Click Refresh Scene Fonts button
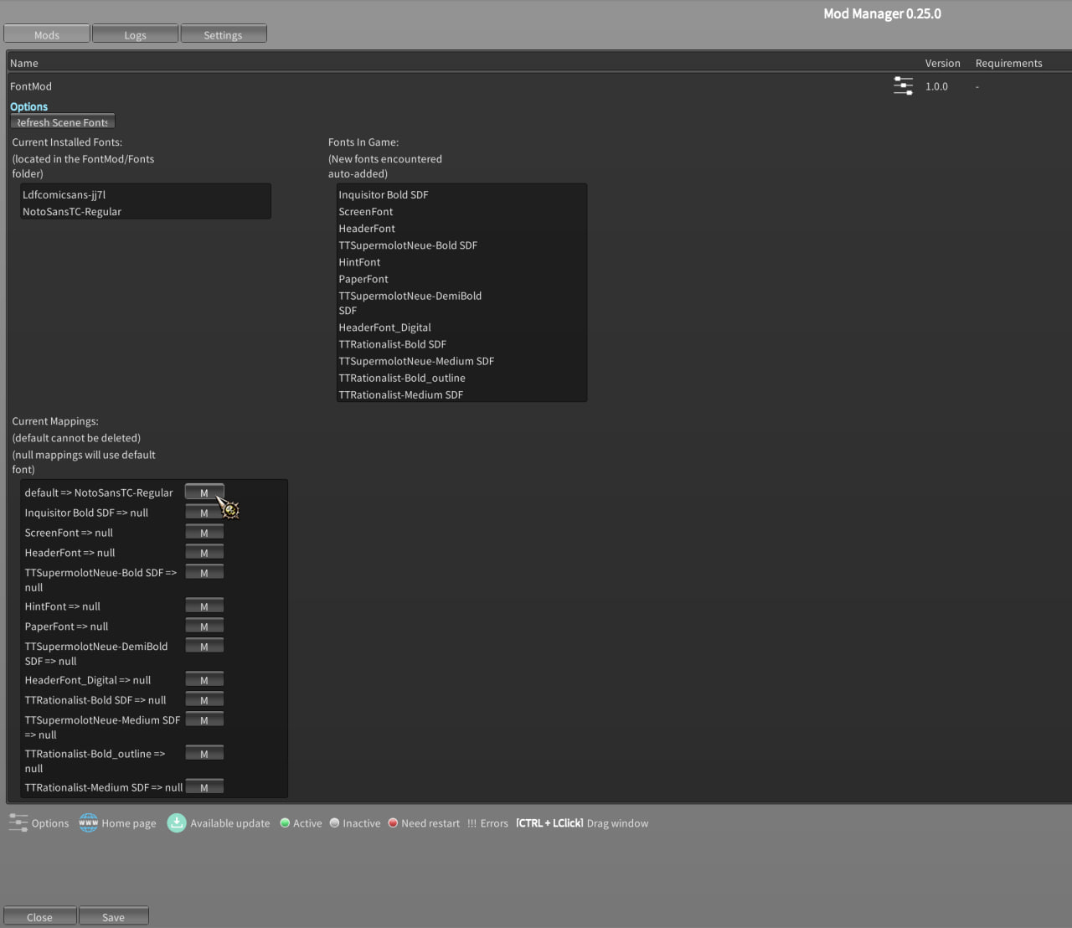 point(63,122)
